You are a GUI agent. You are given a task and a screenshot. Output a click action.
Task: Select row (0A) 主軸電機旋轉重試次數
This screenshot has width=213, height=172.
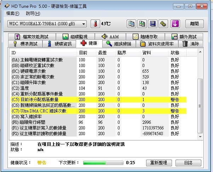(x=99, y=60)
